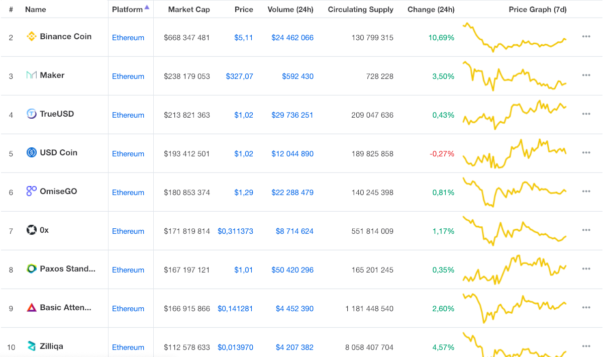Viewport: 606px width, 357px height.
Task: Sort table by Circulating Supply header
Action: 361,10
